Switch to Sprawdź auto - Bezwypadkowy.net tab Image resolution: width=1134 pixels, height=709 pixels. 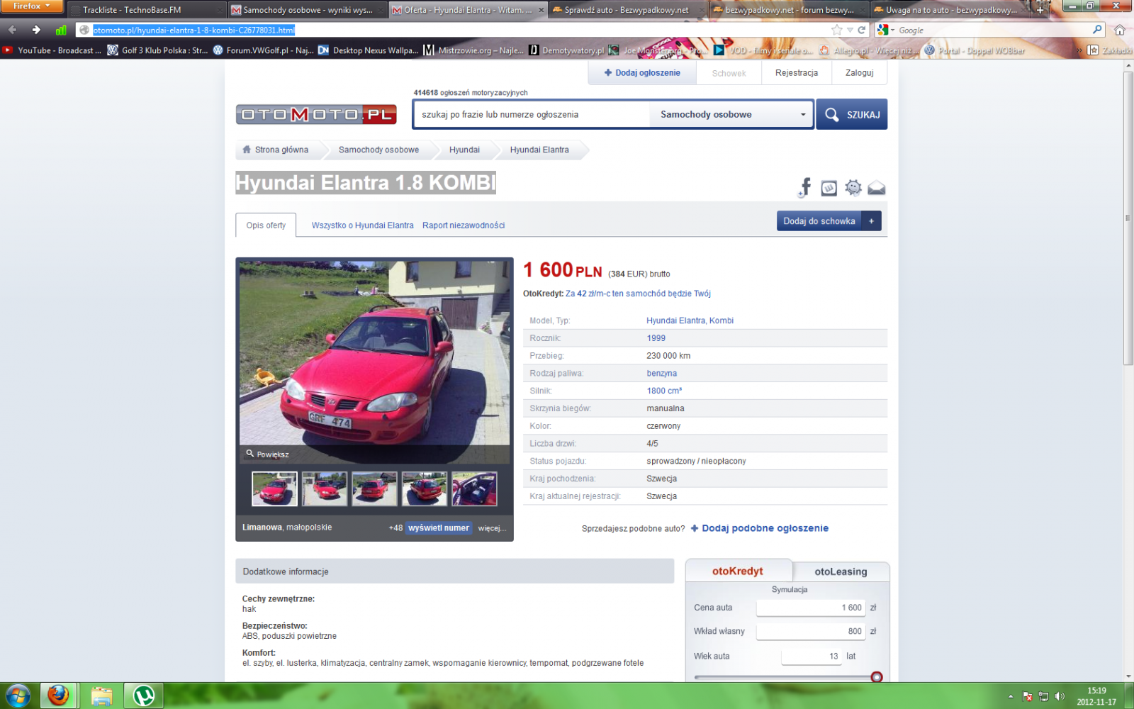pyautogui.click(x=629, y=10)
